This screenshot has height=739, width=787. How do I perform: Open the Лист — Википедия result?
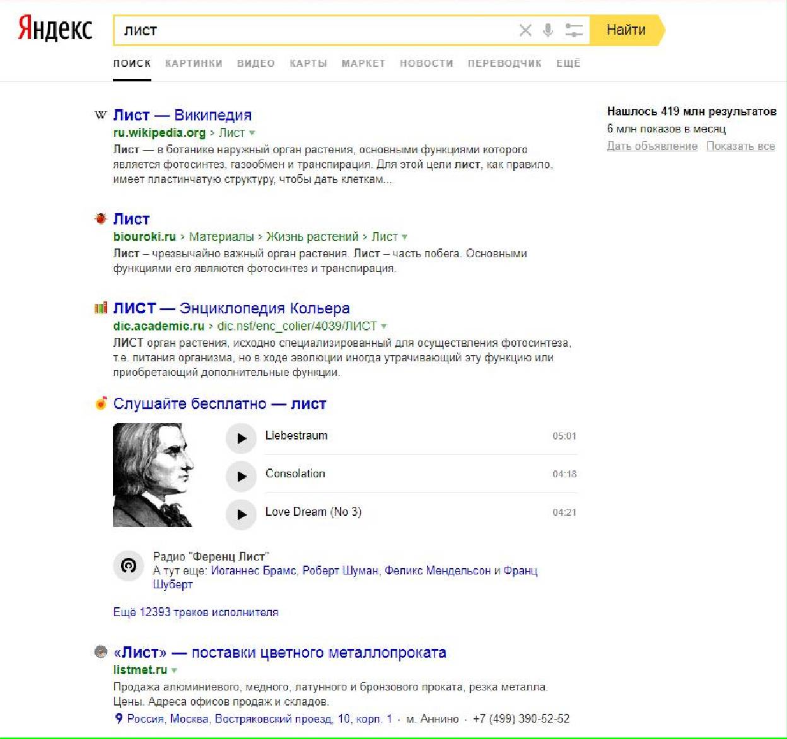182,115
